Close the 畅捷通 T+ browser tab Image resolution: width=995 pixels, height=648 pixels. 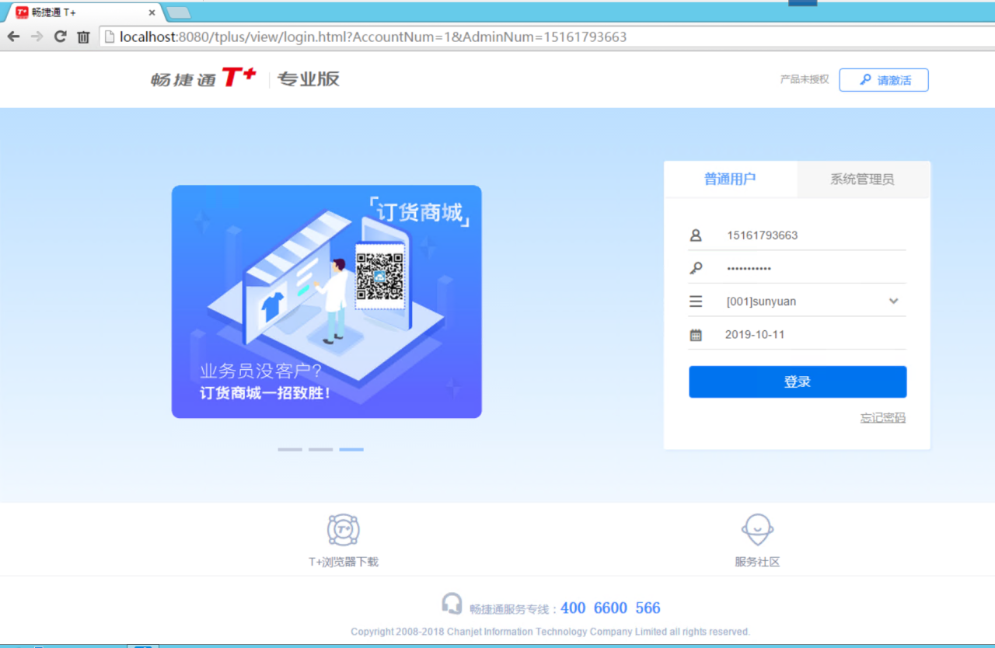(152, 12)
